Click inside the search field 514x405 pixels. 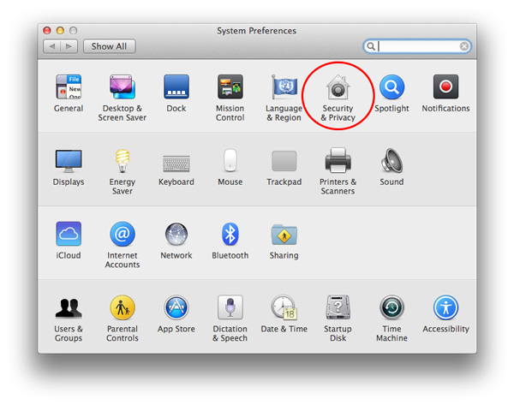point(417,46)
